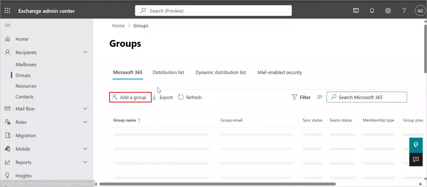Open Groups in the sidebar
427x187 pixels.
coord(23,75)
